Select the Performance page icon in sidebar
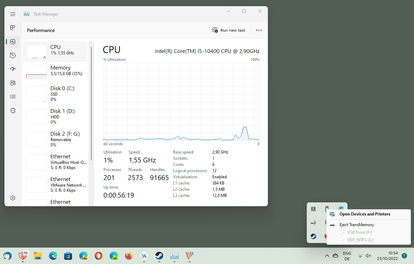 (x=13, y=42)
